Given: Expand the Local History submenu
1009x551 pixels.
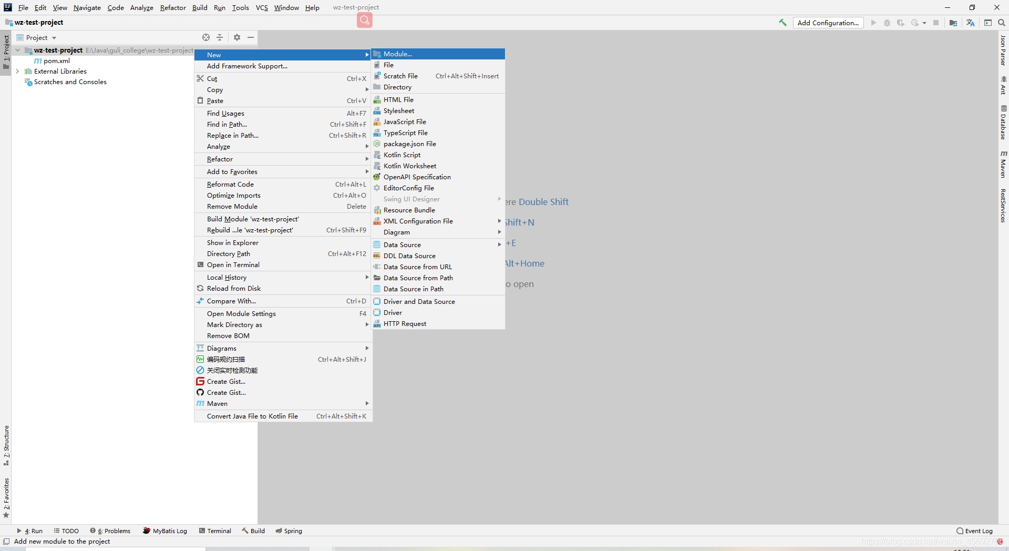Looking at the screenshot, I should click(283, 278).
